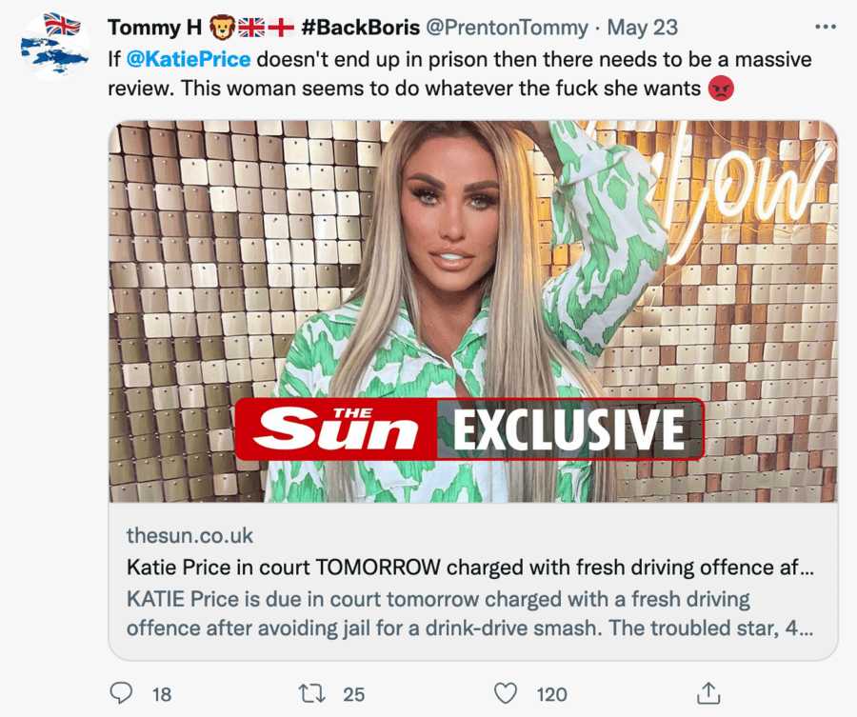Open the 'Katie Price in court TOMORROW' headline

click(x=468, y=568)
